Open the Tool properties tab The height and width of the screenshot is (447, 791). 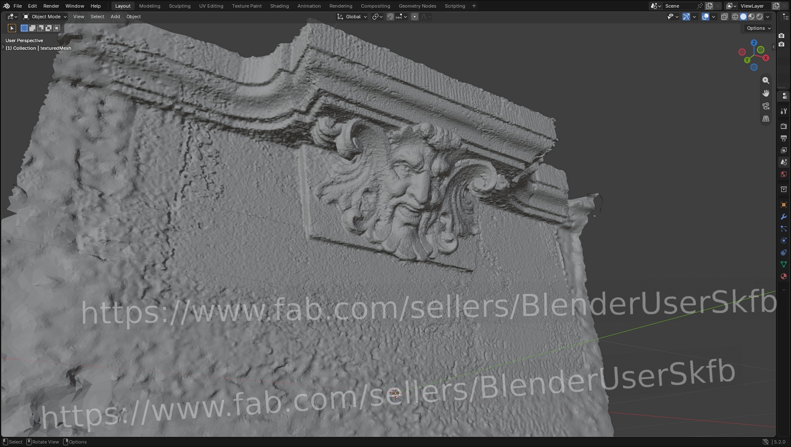pos(783,111)
